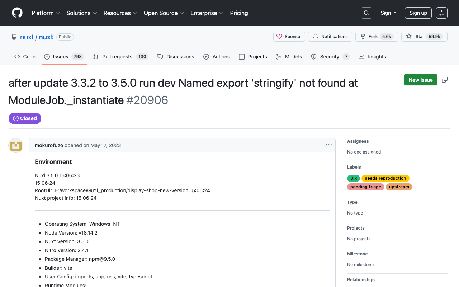Select the Actions play icon

(x=206, y=57)
